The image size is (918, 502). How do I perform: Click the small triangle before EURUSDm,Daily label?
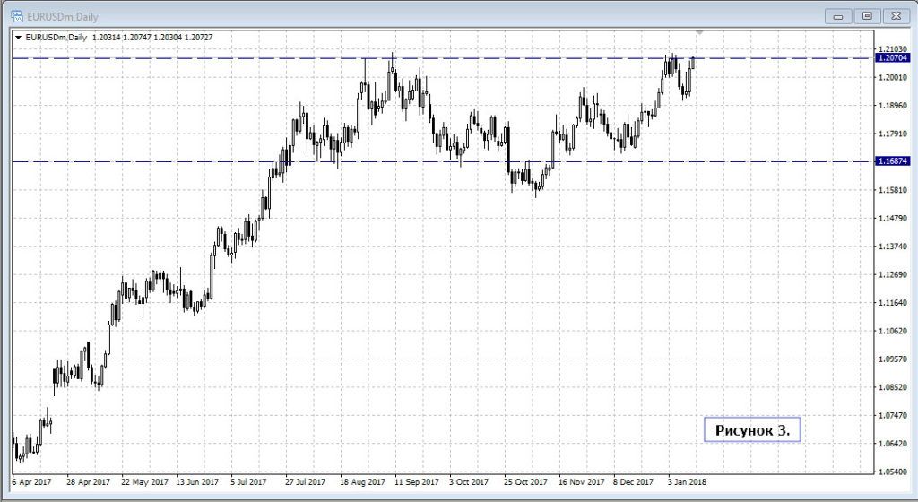19,37
